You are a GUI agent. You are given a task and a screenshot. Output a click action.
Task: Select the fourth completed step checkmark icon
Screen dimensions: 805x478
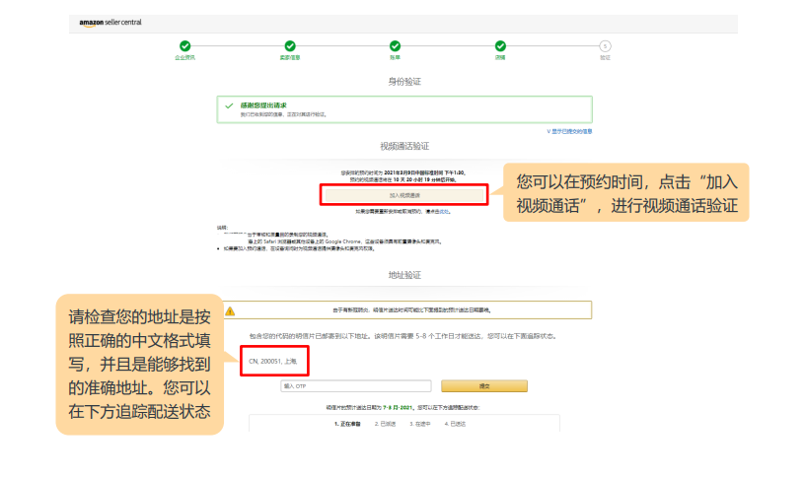coord(500,46)
